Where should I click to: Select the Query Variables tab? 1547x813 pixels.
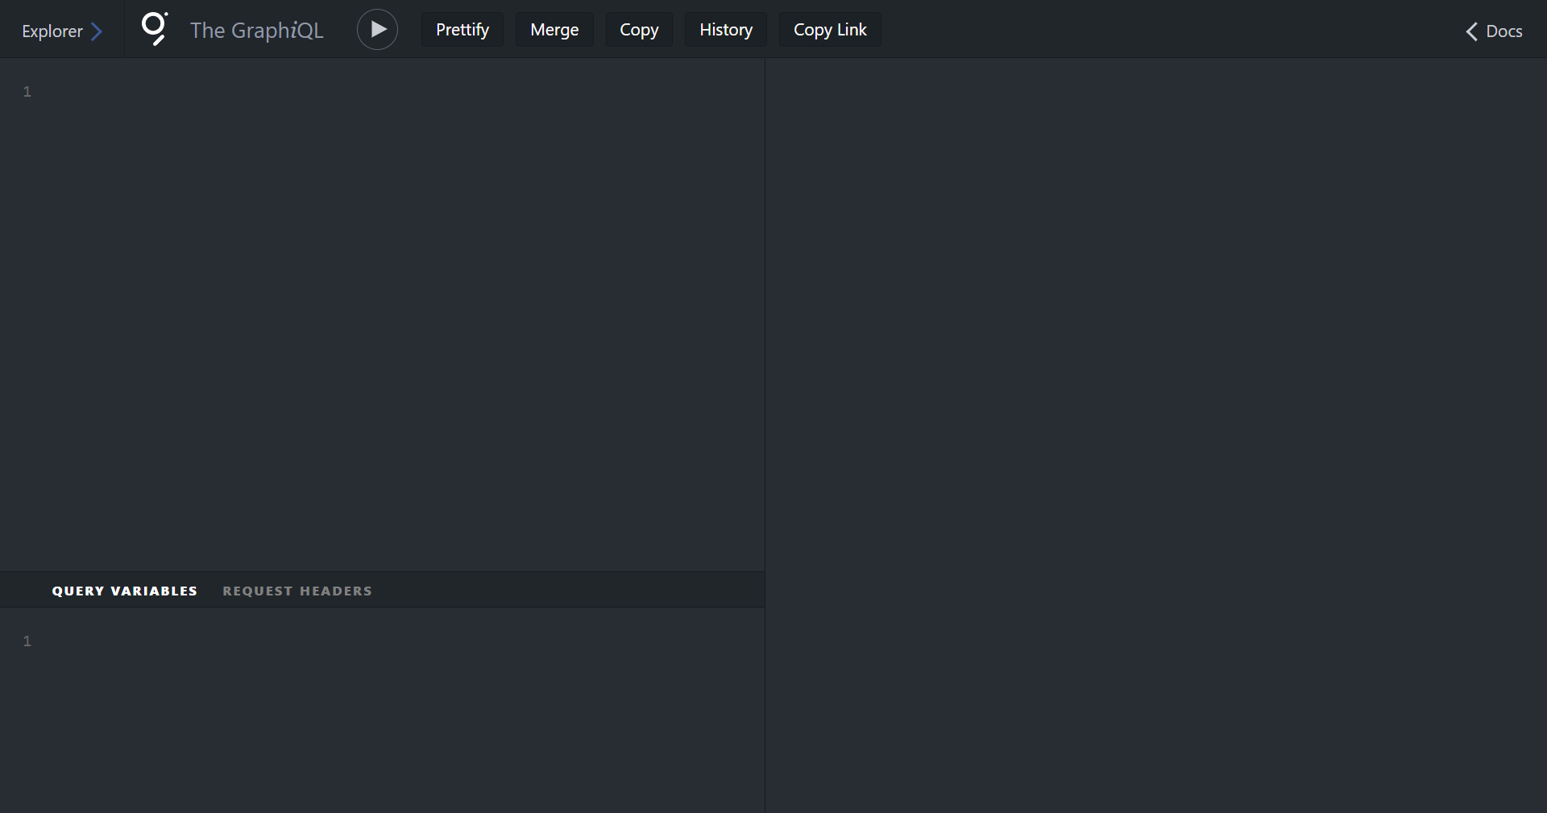click(x=125, y=591)
